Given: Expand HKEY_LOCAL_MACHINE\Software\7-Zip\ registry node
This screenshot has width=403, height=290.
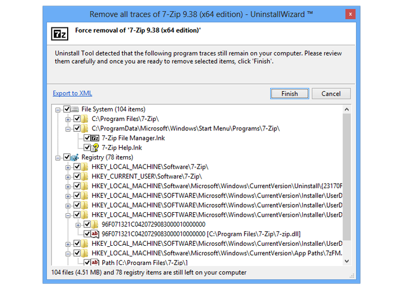Looking at the screenshot, I should pyautogui.click(x=68, y=167).
